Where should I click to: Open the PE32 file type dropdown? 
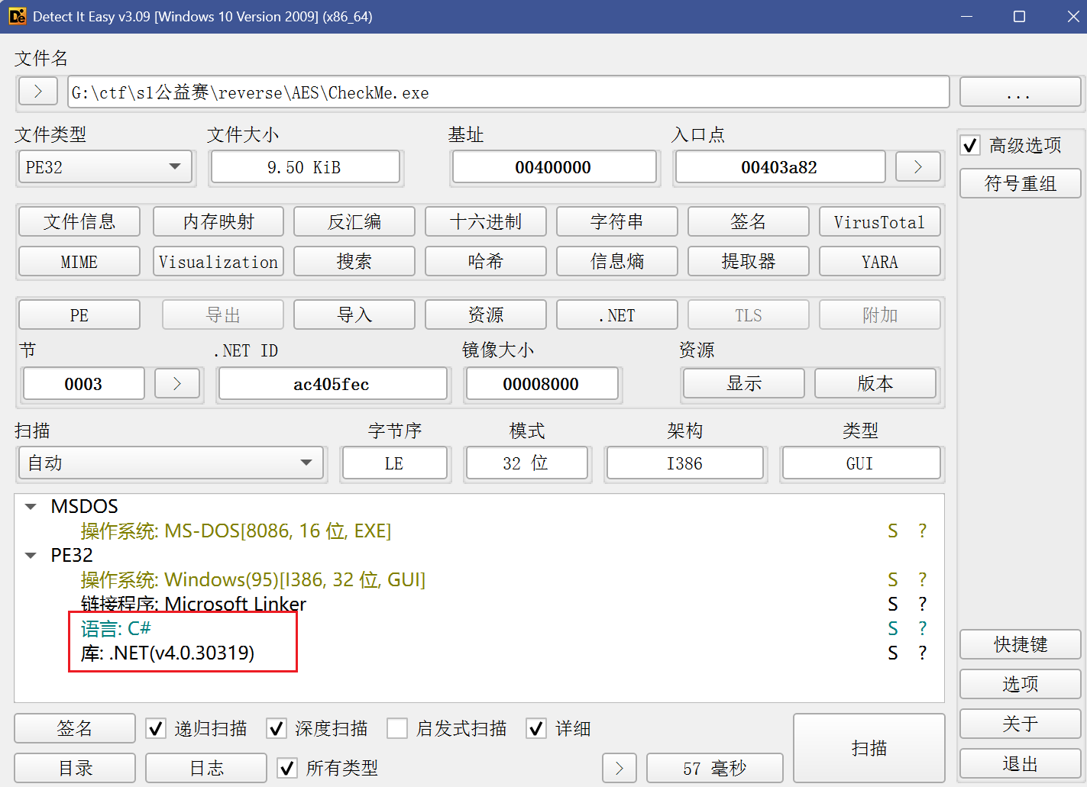(x=105, y=167)
